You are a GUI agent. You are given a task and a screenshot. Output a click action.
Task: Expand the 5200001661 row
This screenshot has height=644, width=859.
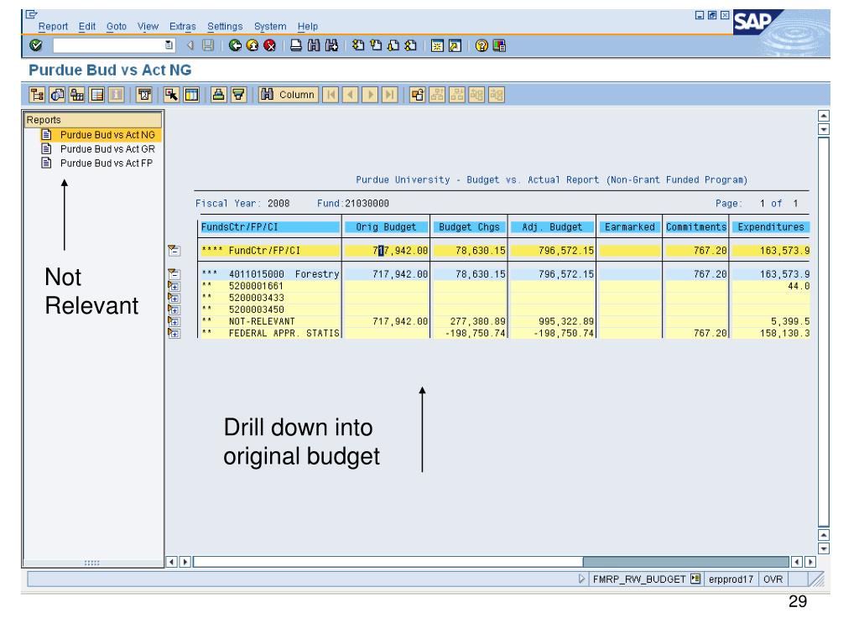coord(174,286)
